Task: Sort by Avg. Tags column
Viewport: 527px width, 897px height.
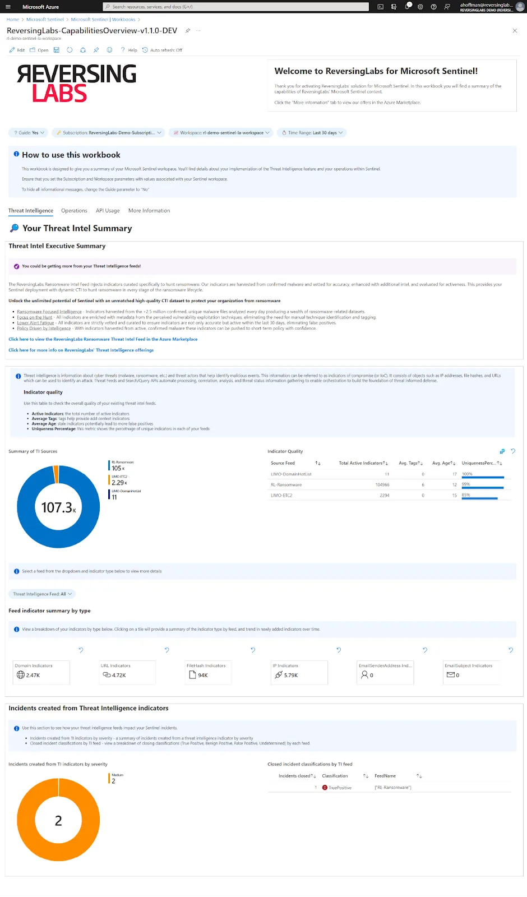Action: (x=410, y=463)
